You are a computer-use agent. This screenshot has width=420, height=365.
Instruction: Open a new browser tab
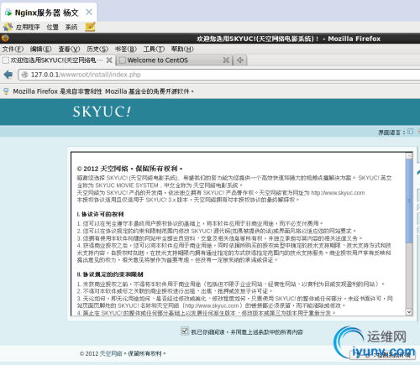pyautogui.click(x=240, y=60)
